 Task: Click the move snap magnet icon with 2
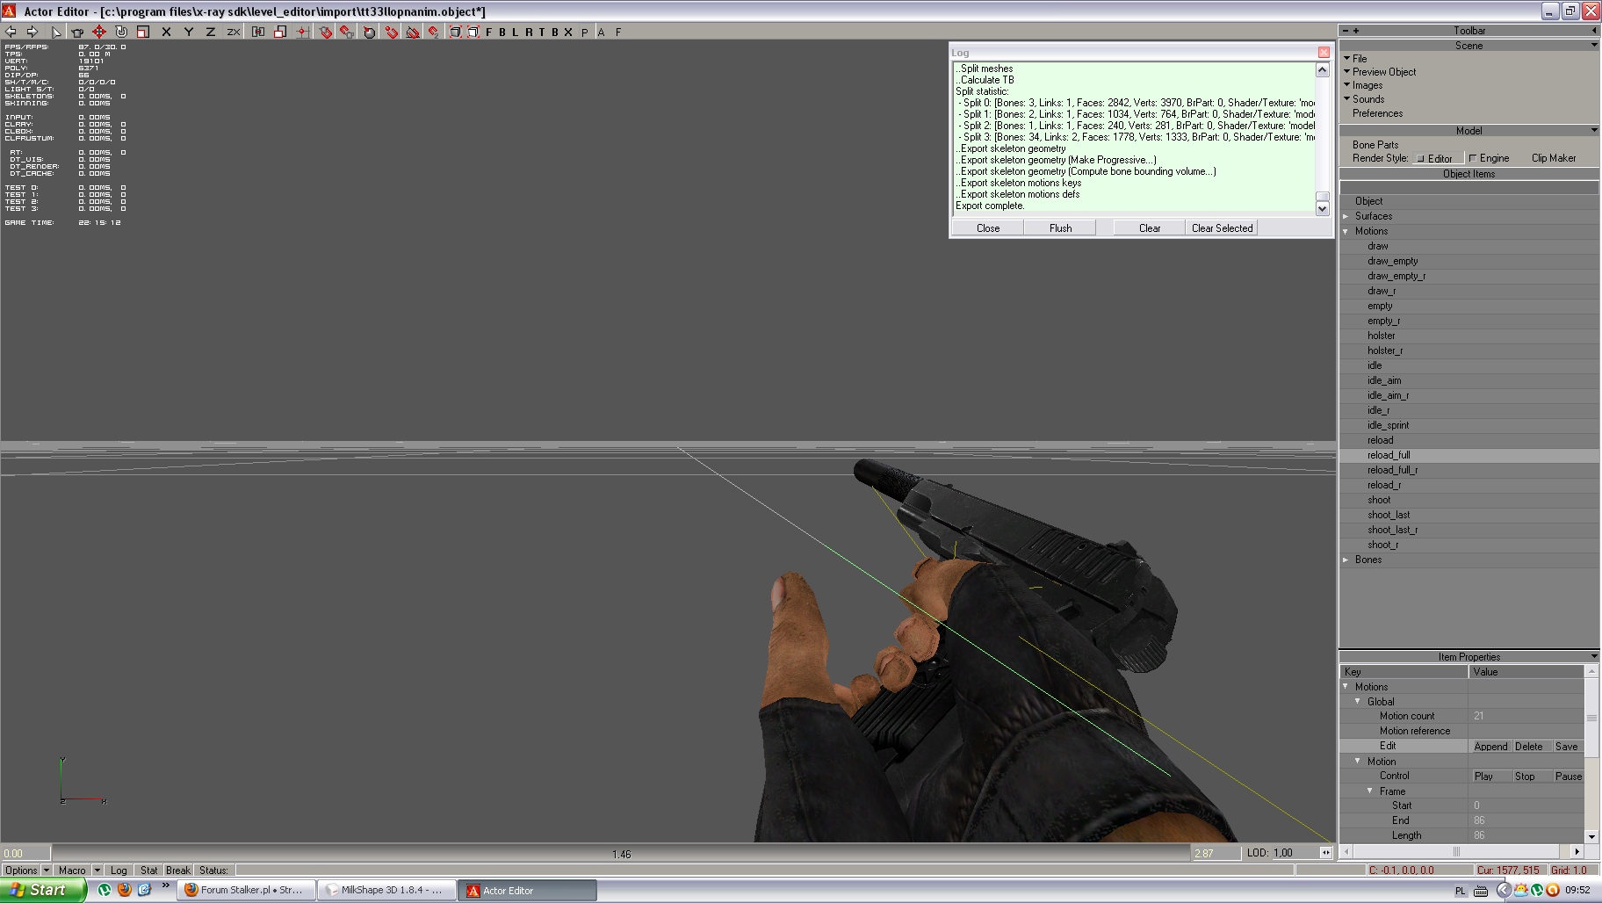click(434, 32)
